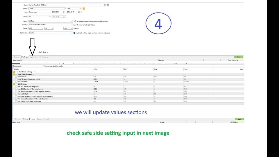279x157 pixels.
Task: Open the Forward dropdown set to No
Action: (40, 17)
